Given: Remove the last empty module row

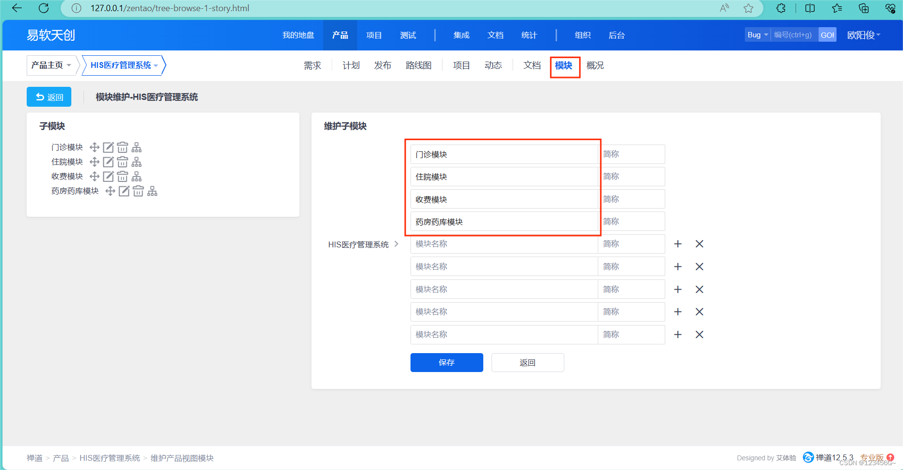Looking at the screenshot, I should click(699, 335).
